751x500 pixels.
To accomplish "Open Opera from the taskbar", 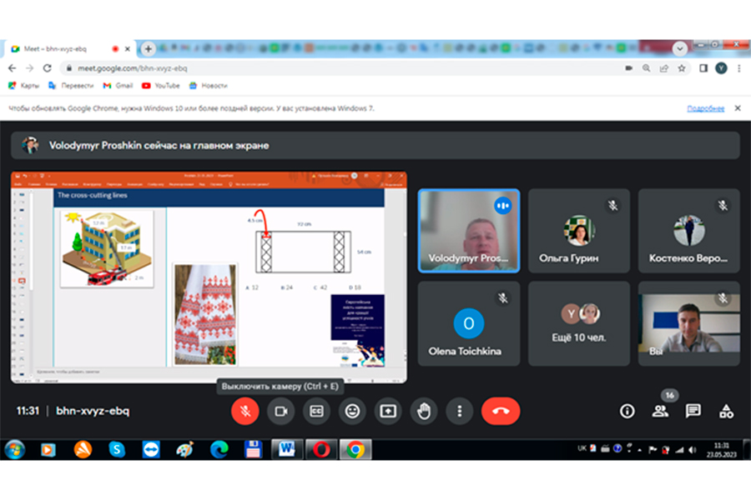I will coord(321,450).
